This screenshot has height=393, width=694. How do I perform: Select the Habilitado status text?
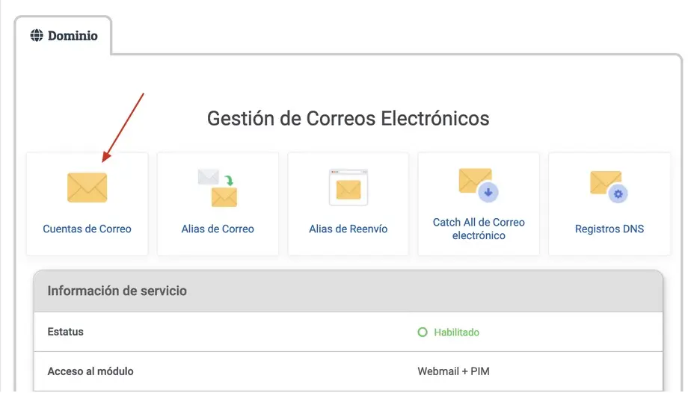coord(456,332)
